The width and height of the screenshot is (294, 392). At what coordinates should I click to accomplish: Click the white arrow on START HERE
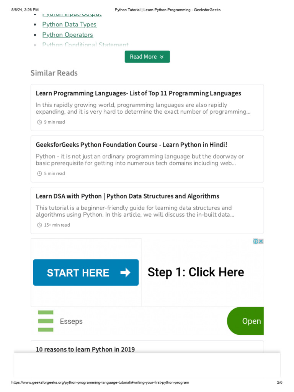coord(125,273)
